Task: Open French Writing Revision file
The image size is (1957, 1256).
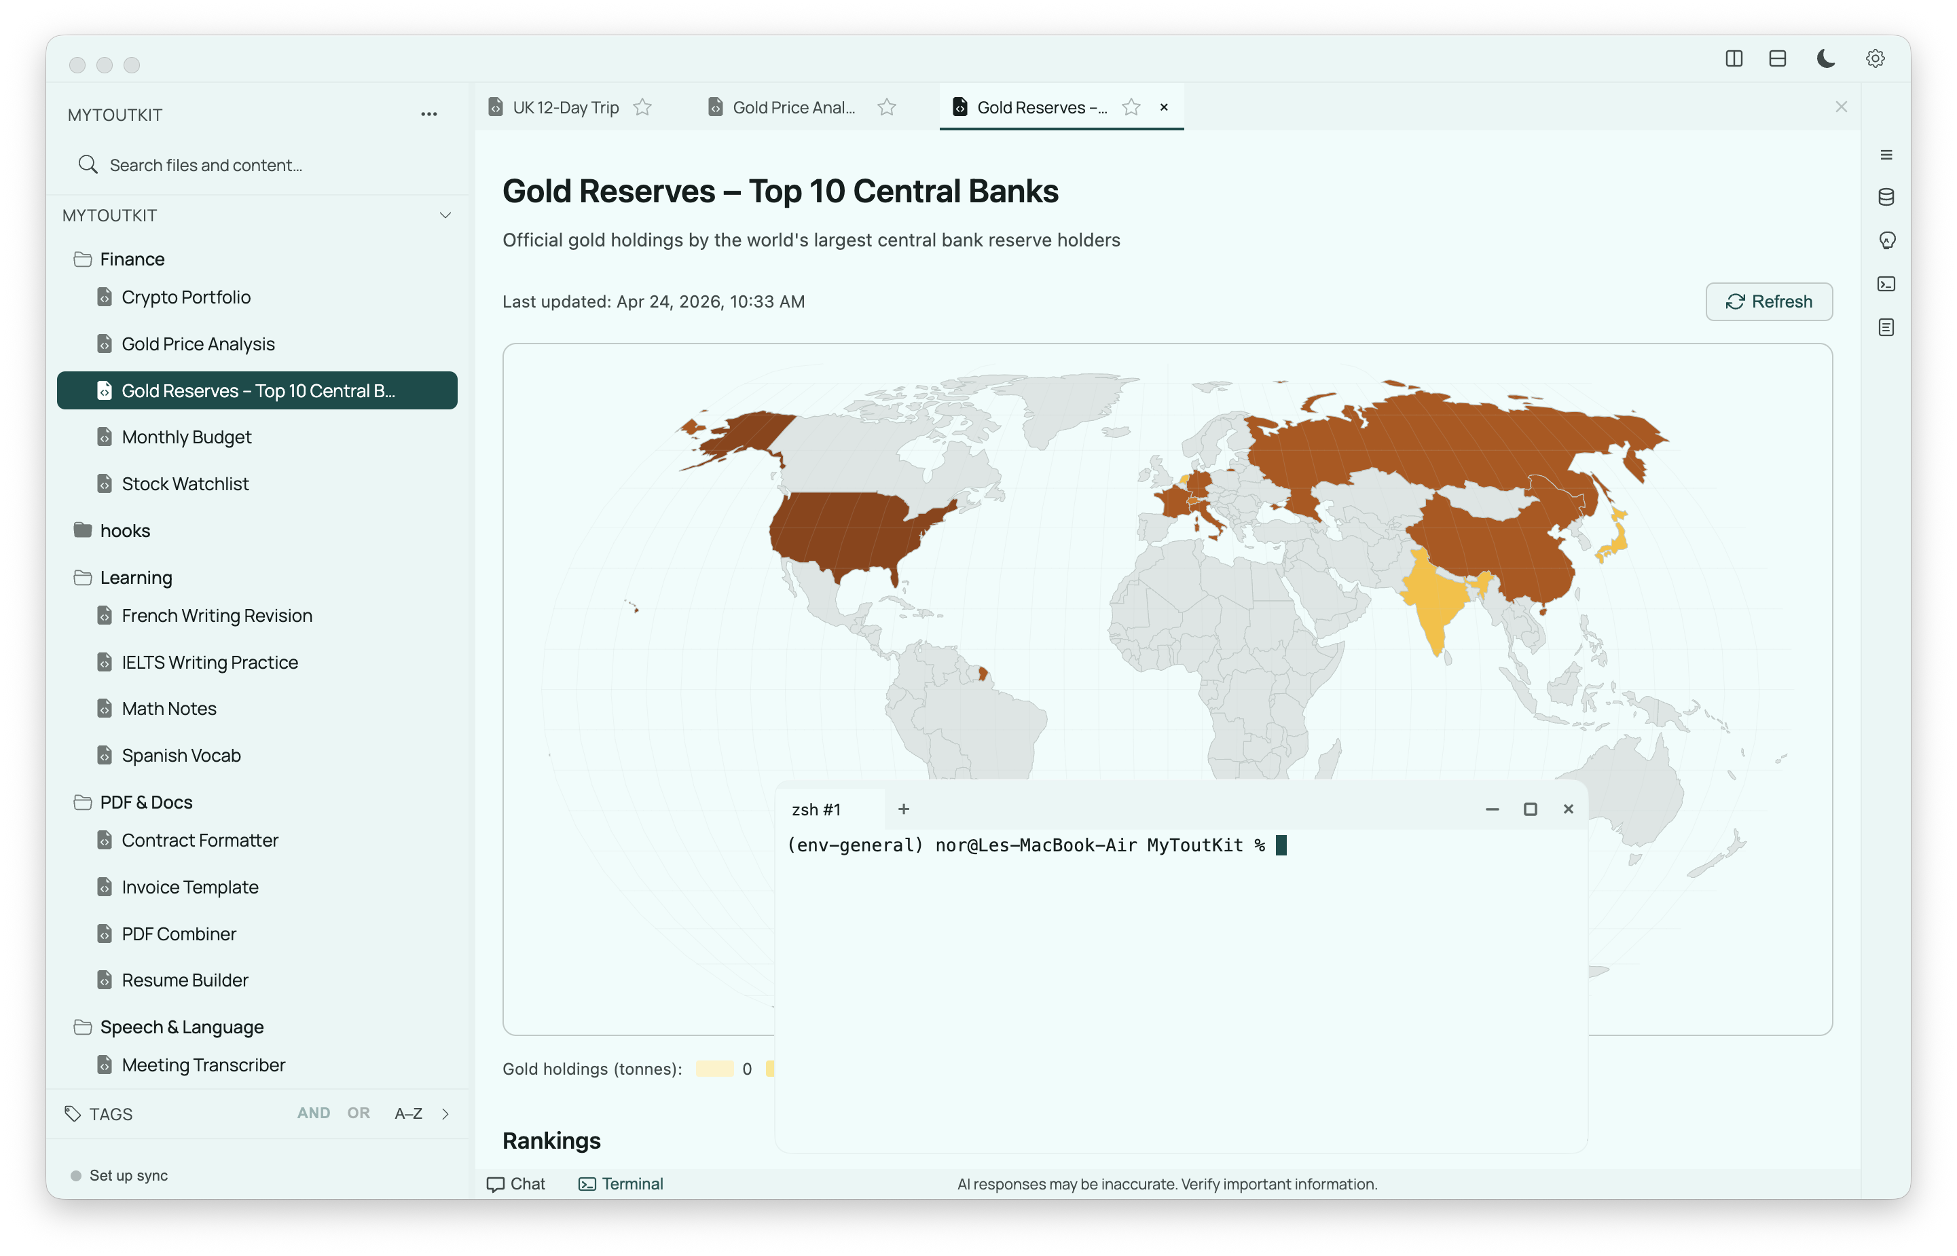Action: (x=217, y=616)
